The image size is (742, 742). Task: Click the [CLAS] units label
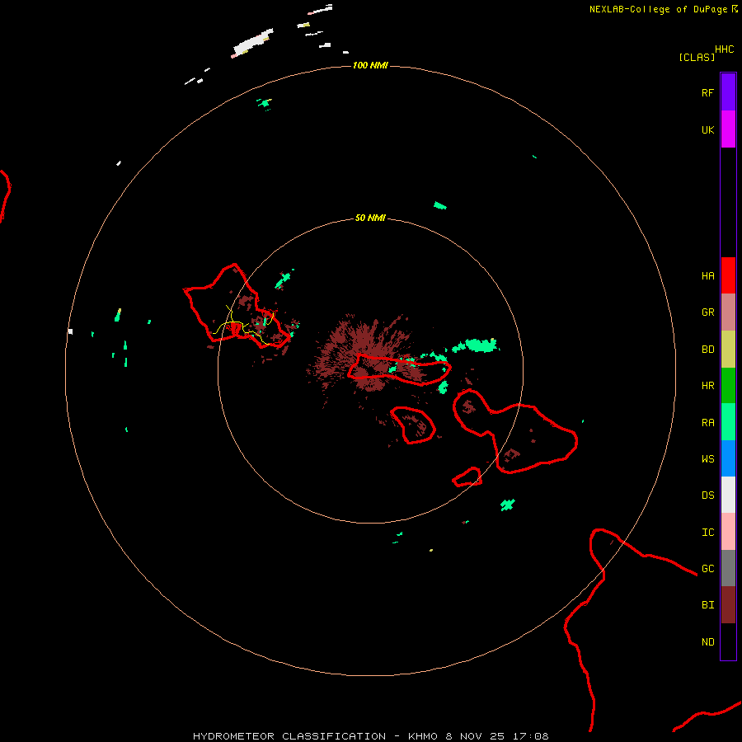[697, 57]
